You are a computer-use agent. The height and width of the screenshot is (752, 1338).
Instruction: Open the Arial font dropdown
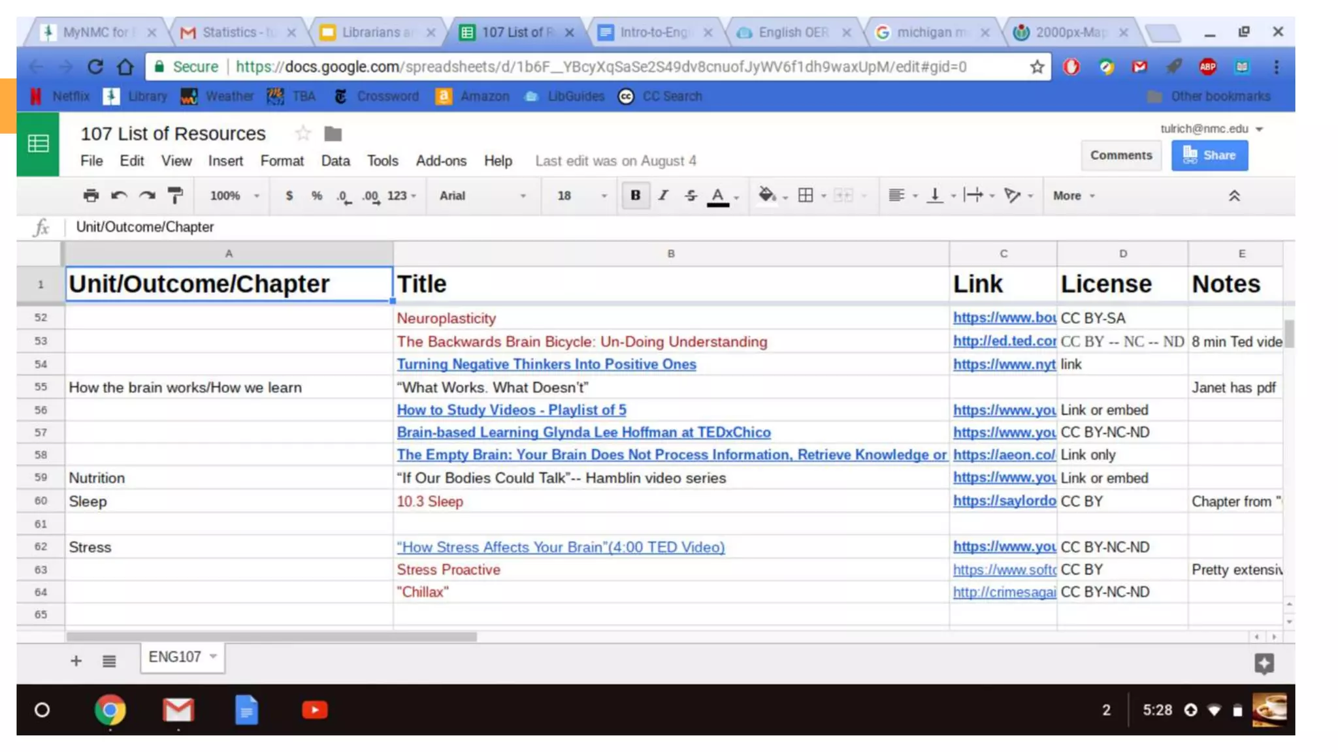coord(481,195)
